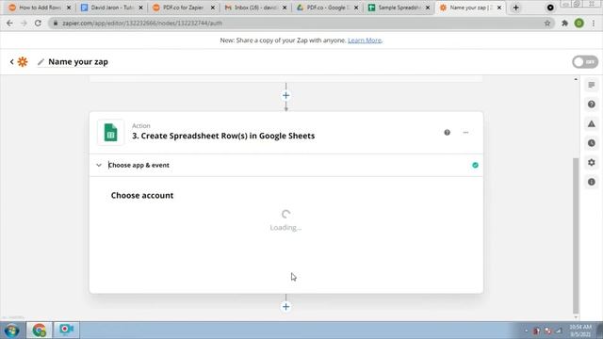Switch to the 'How to Add Row' browser tab
This screenshot has width=603, height=339.
[40, 8]
